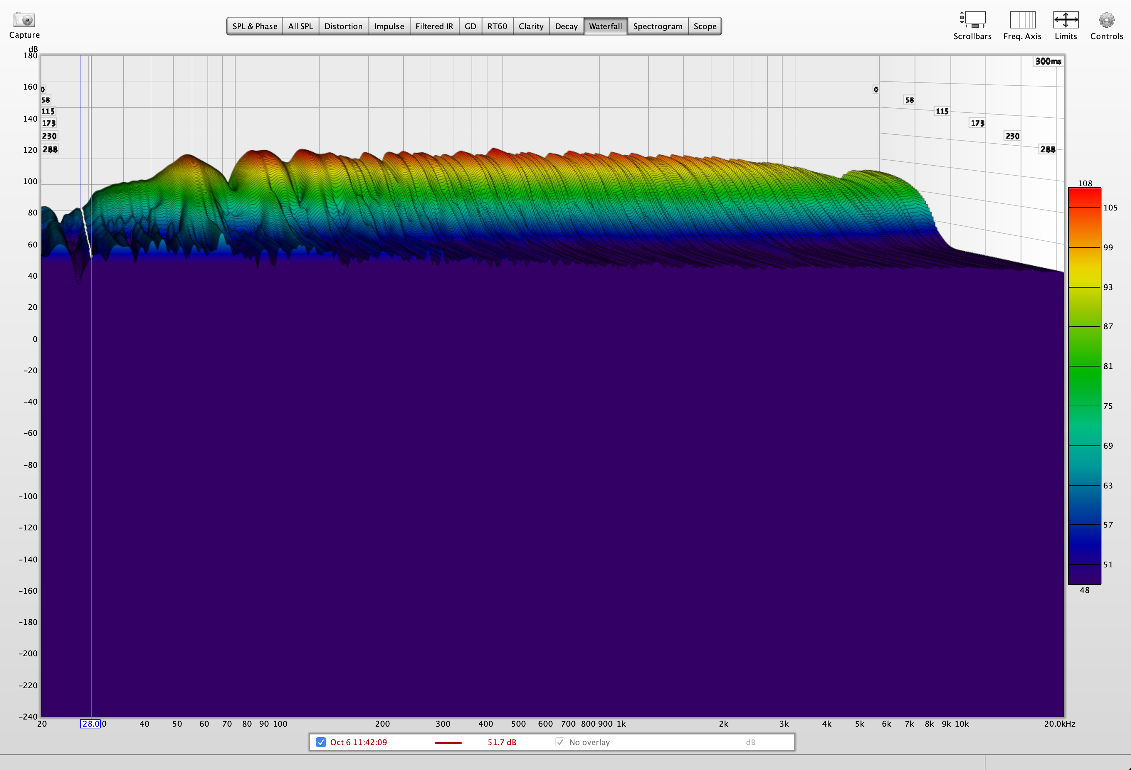Image resolution: width=1131 pixels, height=770 pixels.
Task: Open the Spectrogram tab
Action: tap(657, 26)
